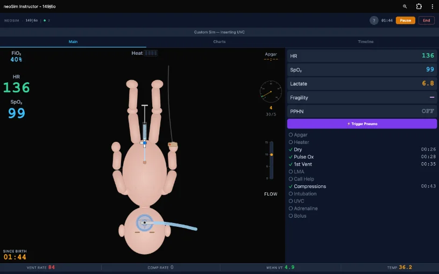Switch to the Main tab

pyautogui.click(x=73, y=42)
